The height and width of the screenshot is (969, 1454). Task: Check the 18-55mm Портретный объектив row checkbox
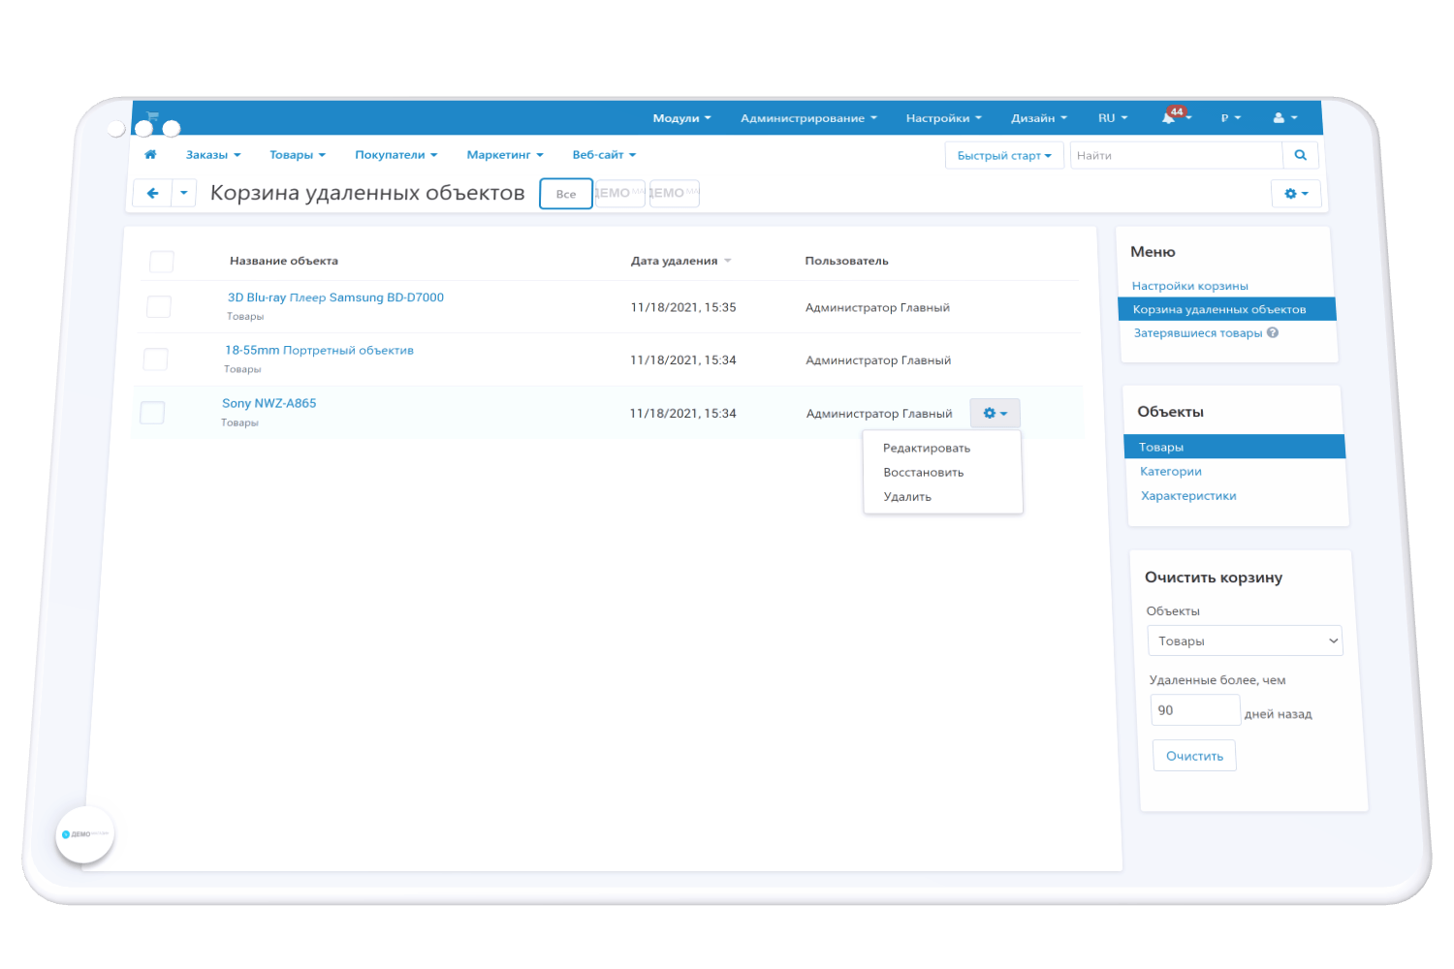155,359
